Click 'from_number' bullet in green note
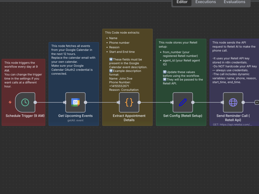Screen dimensions: 259x194 pyautogui.click(x=180, y=54)
